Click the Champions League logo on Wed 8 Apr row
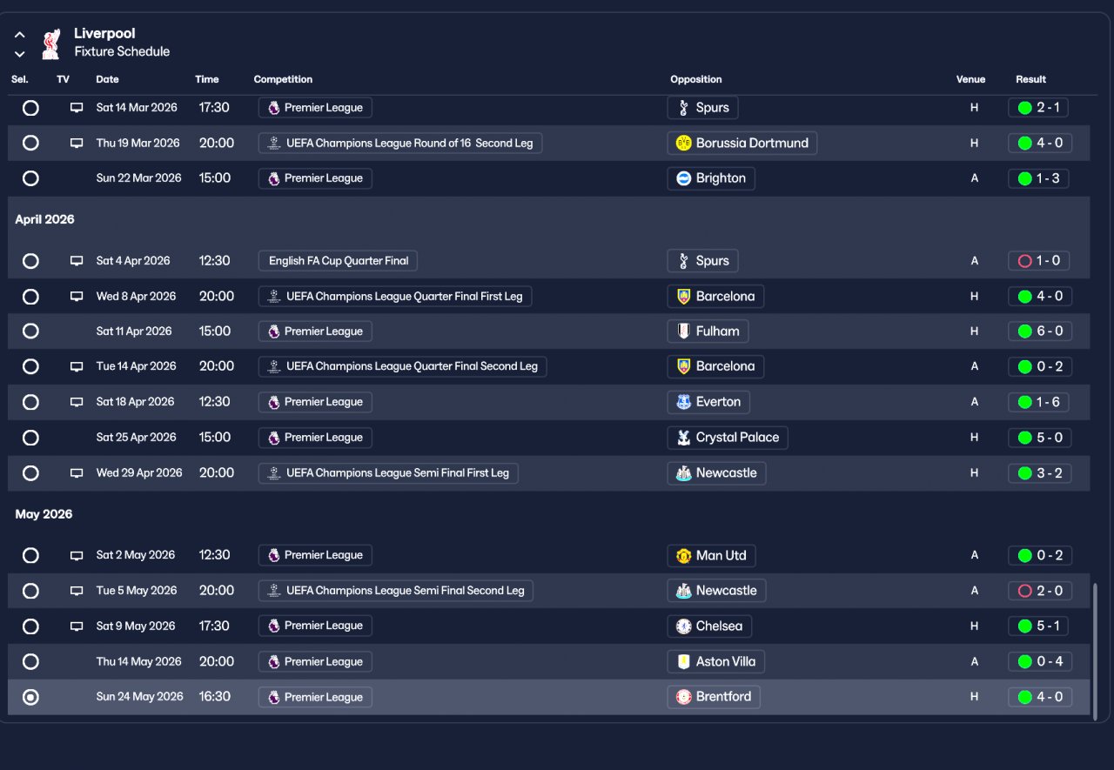This screenshot has width=1114, height=770. [x=274, y=297]
